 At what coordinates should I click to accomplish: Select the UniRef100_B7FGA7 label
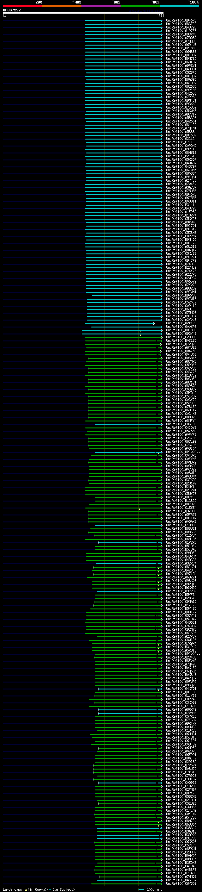click(x=181, y=720)
